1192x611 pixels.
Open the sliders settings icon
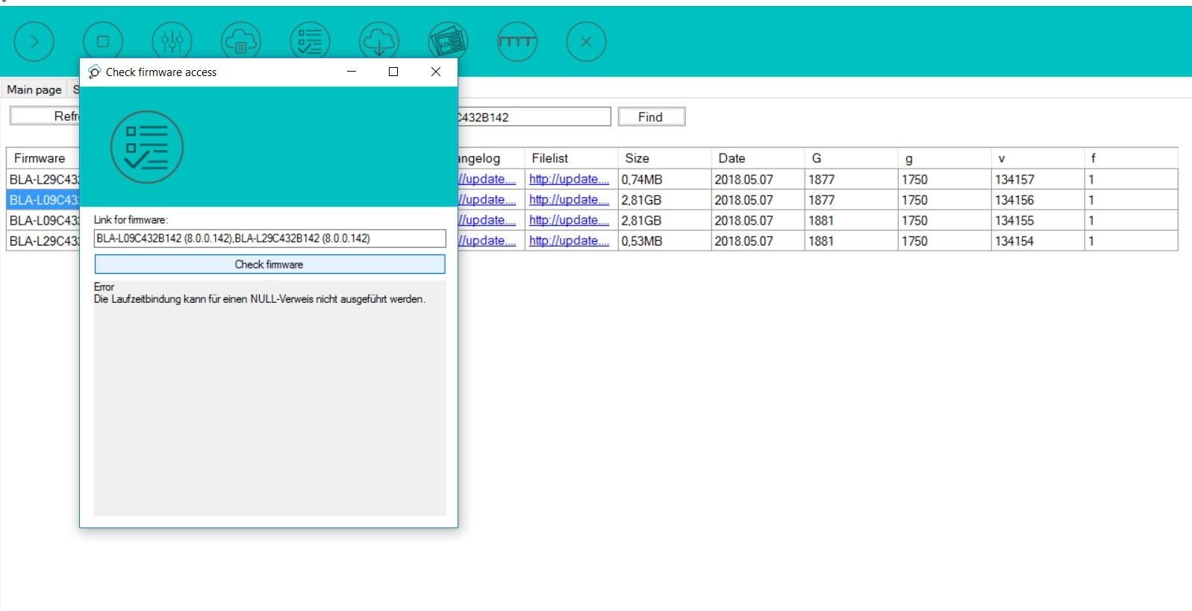[x=172, y=42]
